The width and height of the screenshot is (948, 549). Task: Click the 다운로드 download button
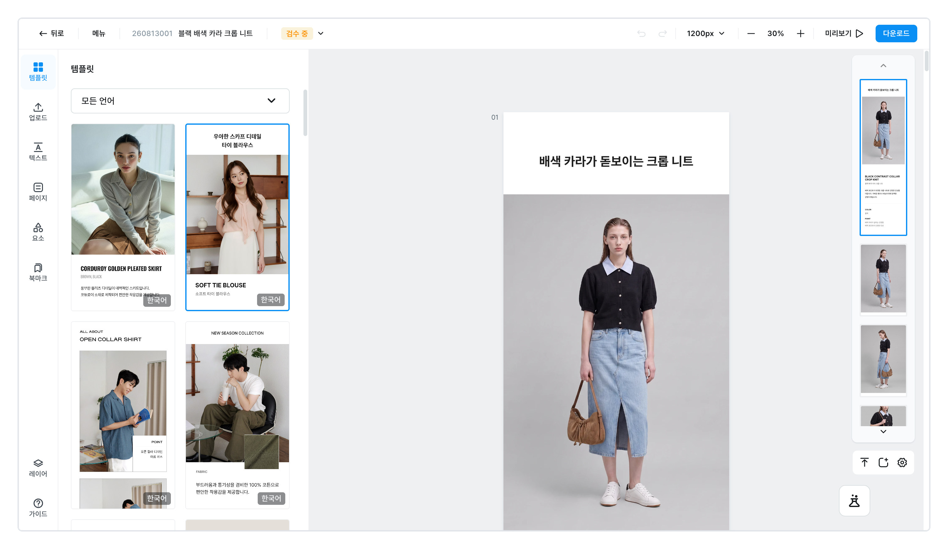pos(896,34)
